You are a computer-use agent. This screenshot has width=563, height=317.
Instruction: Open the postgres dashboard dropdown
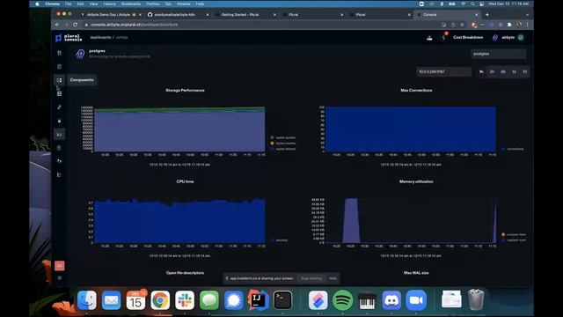pos(499,54)
